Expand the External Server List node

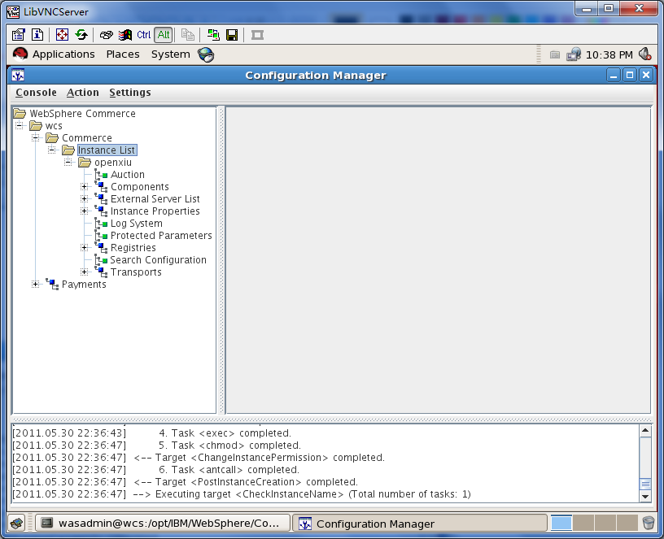click(x=85, y=199)
